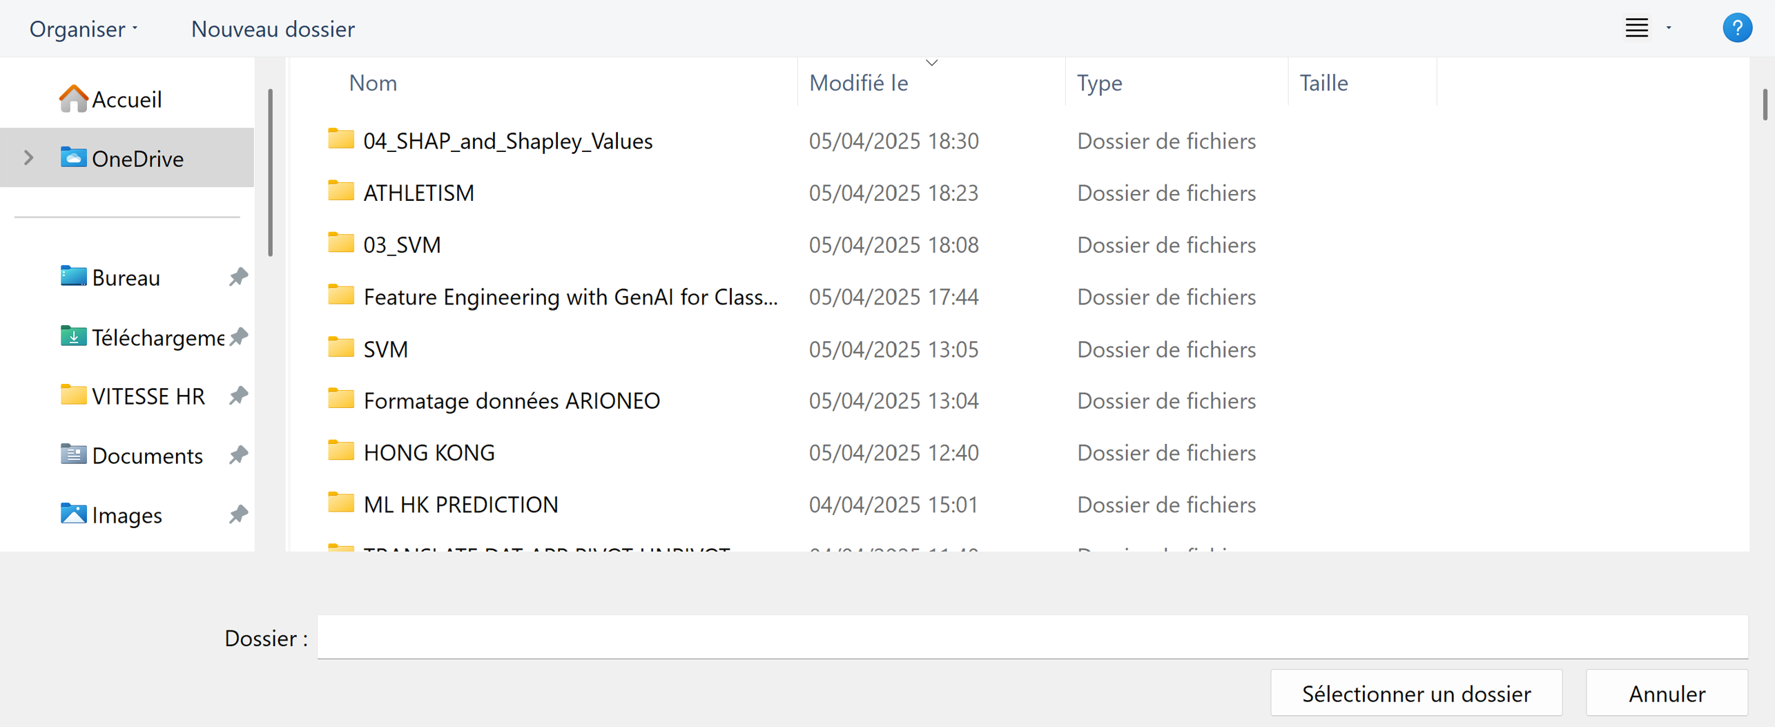This screenshot has height=727, width=1775.
Task: Open the view layout icon
Action: (1636, 28)
